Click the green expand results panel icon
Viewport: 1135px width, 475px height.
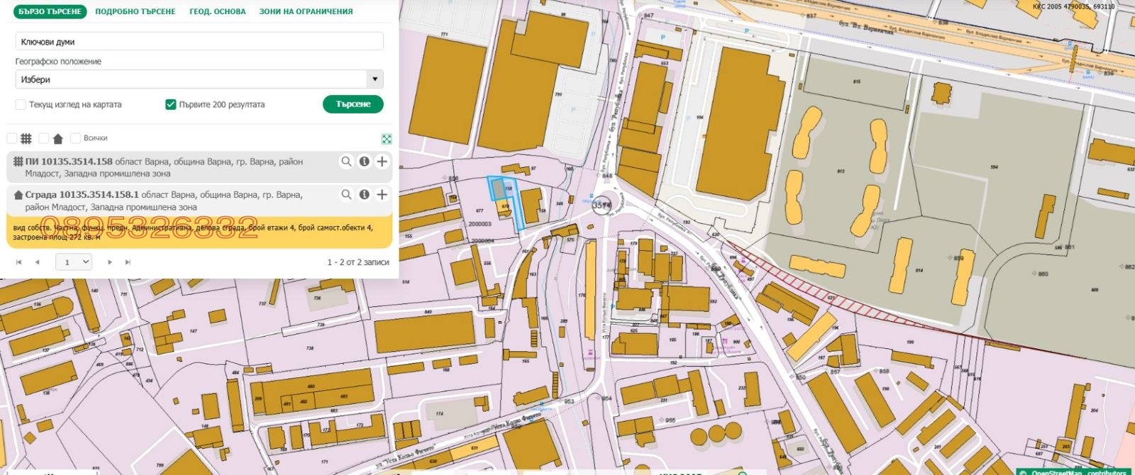(x=387, y=139)
